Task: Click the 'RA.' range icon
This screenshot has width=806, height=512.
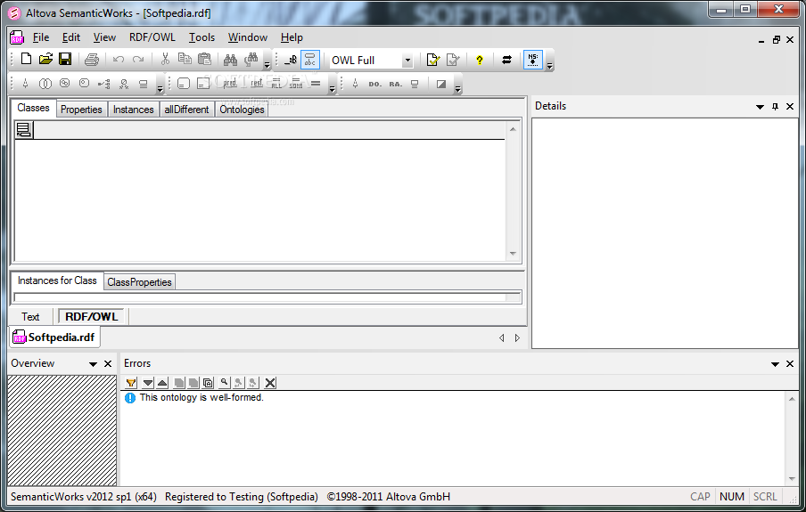Action: (395, 84)
